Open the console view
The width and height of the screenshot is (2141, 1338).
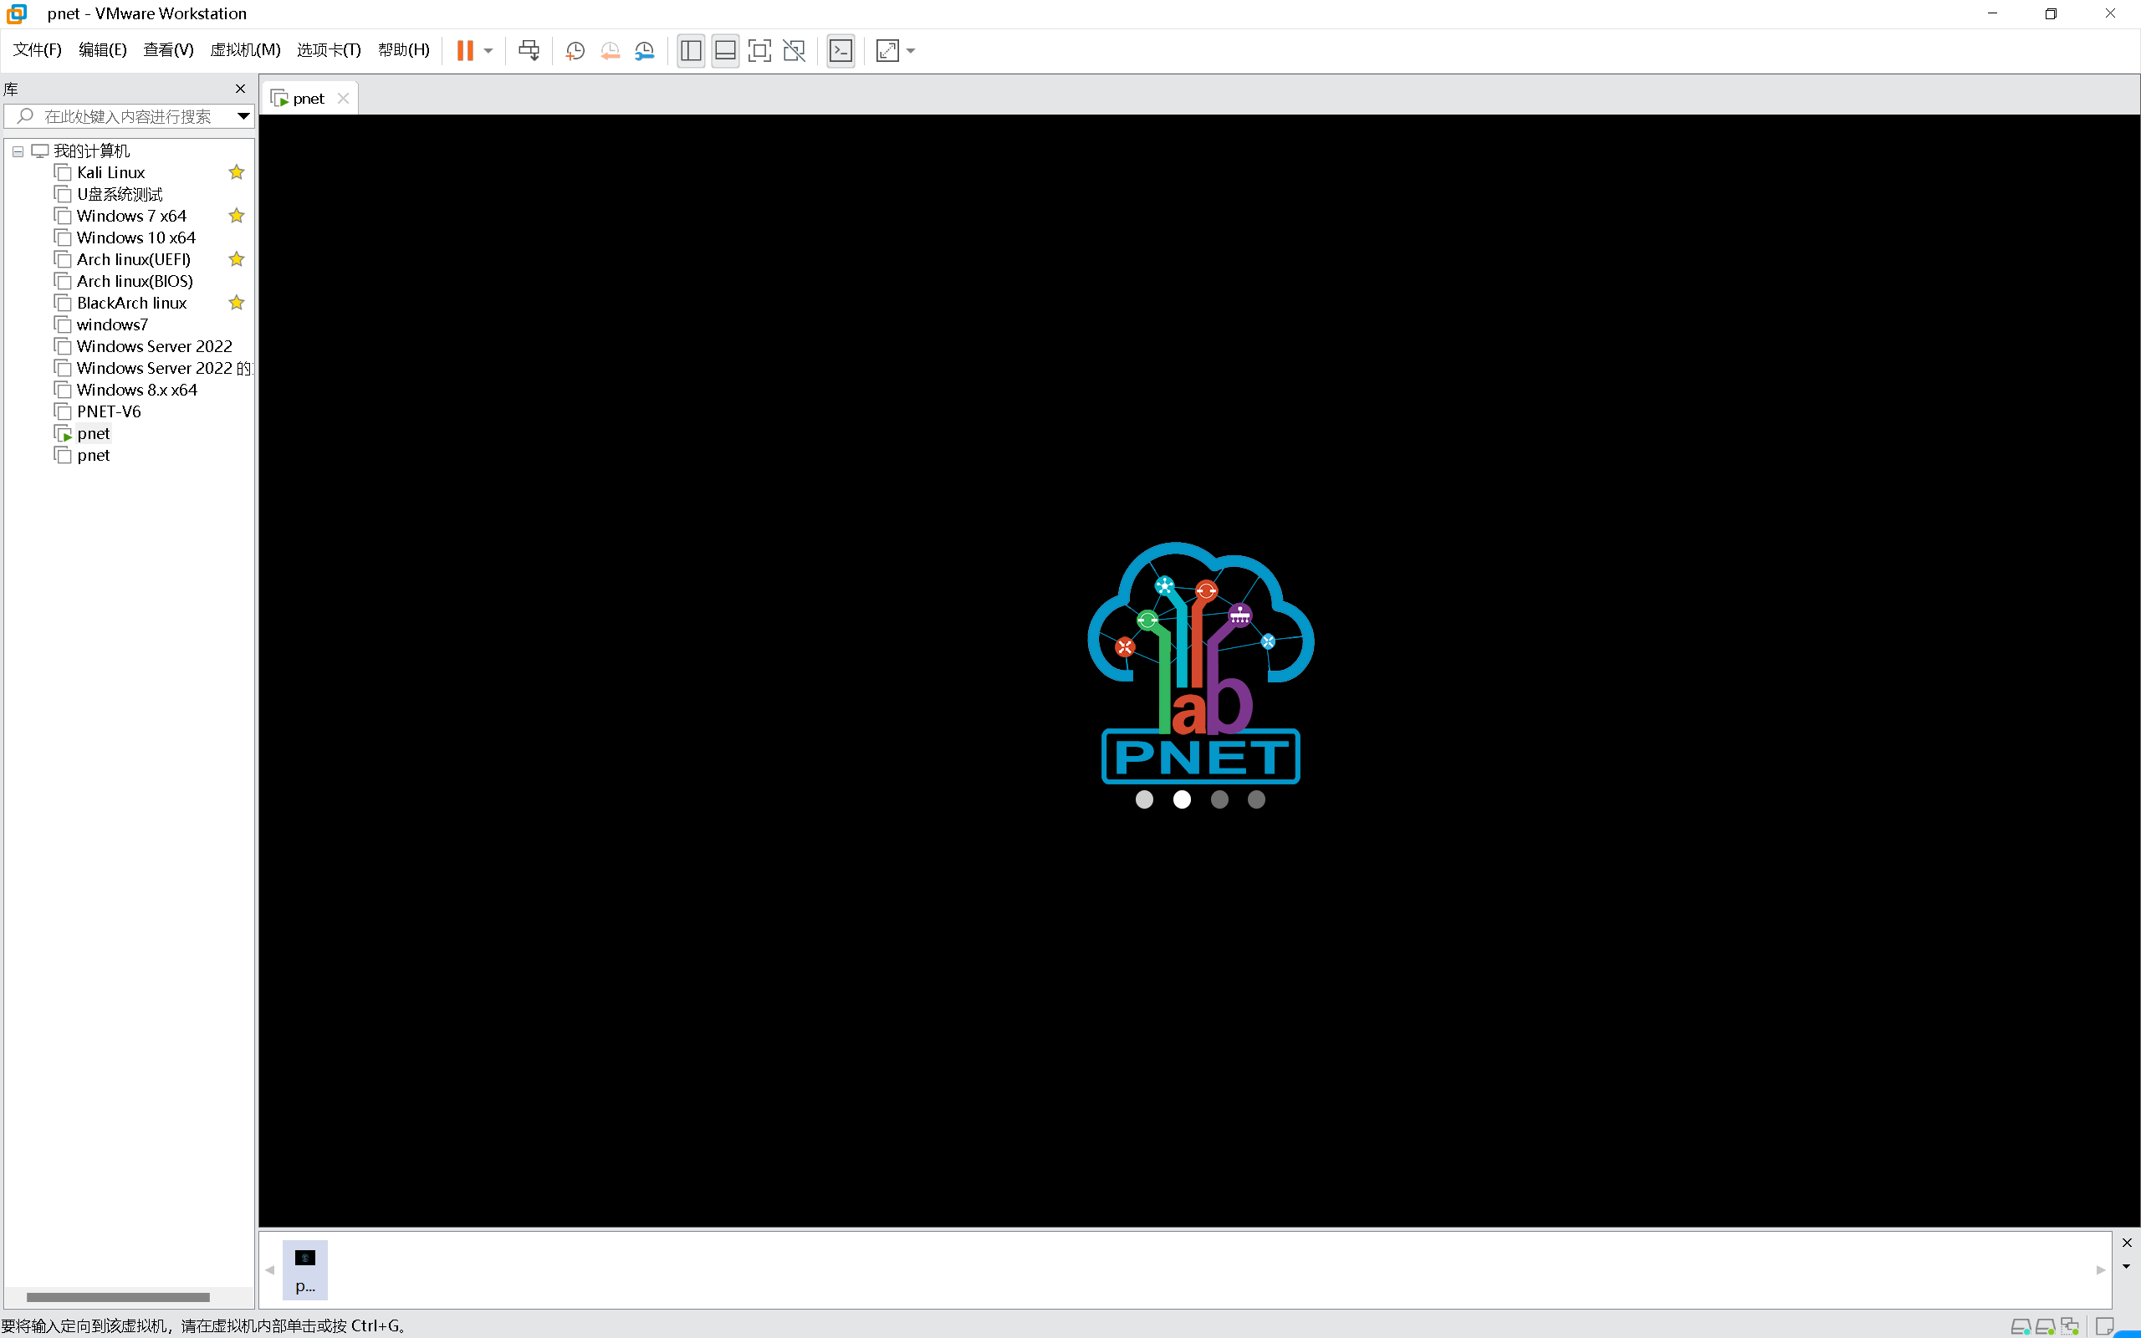[x=841, y=50]
